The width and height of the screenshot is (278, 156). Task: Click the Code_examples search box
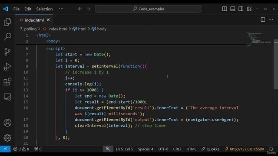(x=148, y=9)
